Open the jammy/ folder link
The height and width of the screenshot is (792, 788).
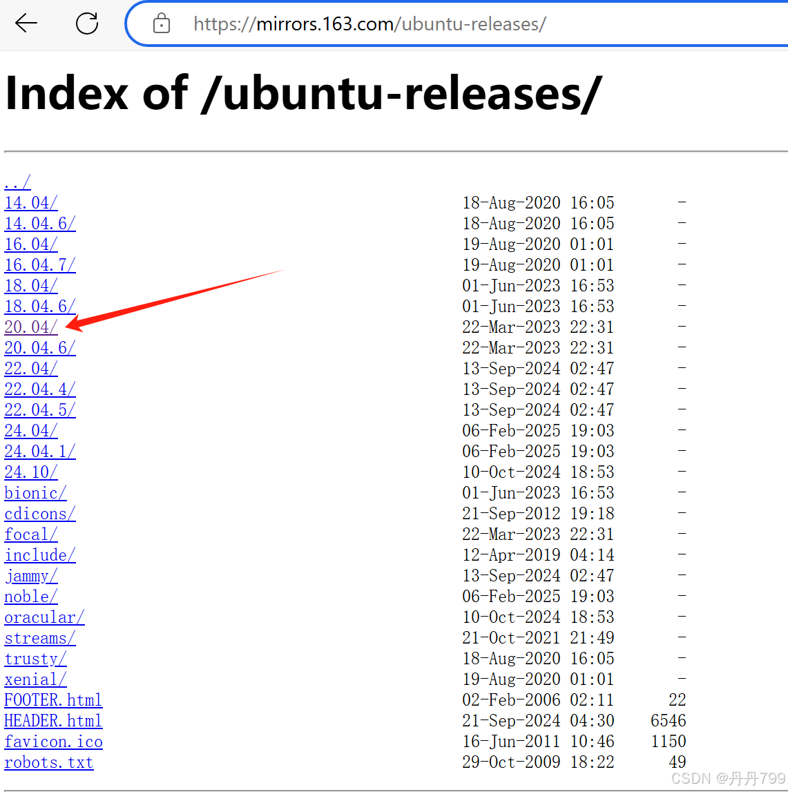31,576
